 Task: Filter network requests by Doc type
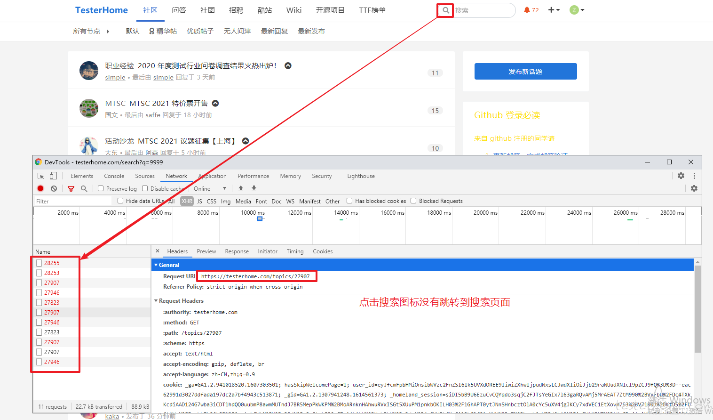tap(277, 201)
